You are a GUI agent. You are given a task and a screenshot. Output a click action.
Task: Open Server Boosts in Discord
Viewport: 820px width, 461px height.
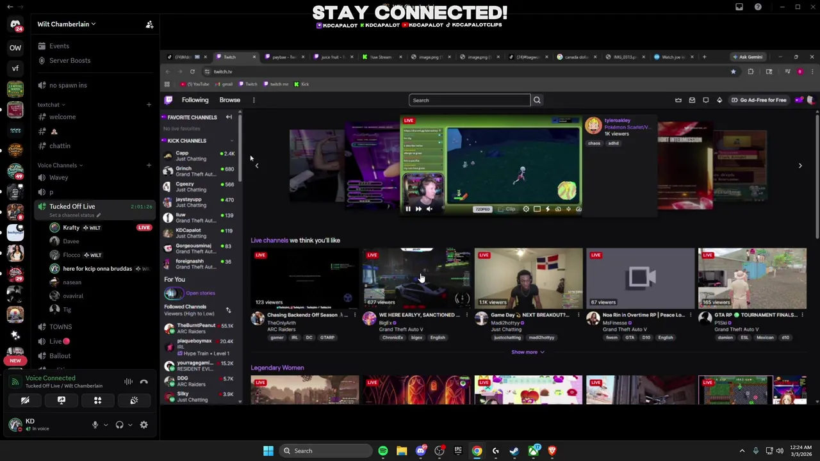[x=70, y=60]
